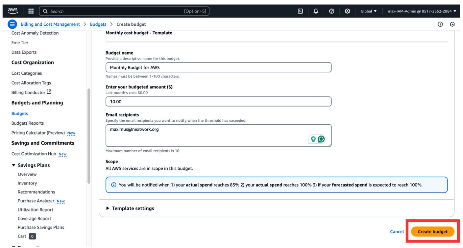This screenshot has height=248, width=463.
Task: Open the max-IAM-Admin account menu
Action: click(x=422, y=11)
